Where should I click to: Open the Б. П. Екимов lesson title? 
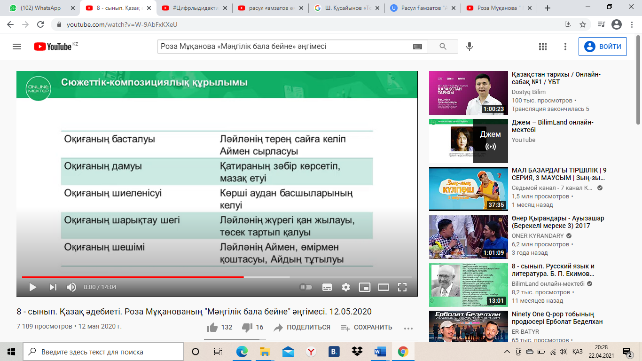click(553, 270)
